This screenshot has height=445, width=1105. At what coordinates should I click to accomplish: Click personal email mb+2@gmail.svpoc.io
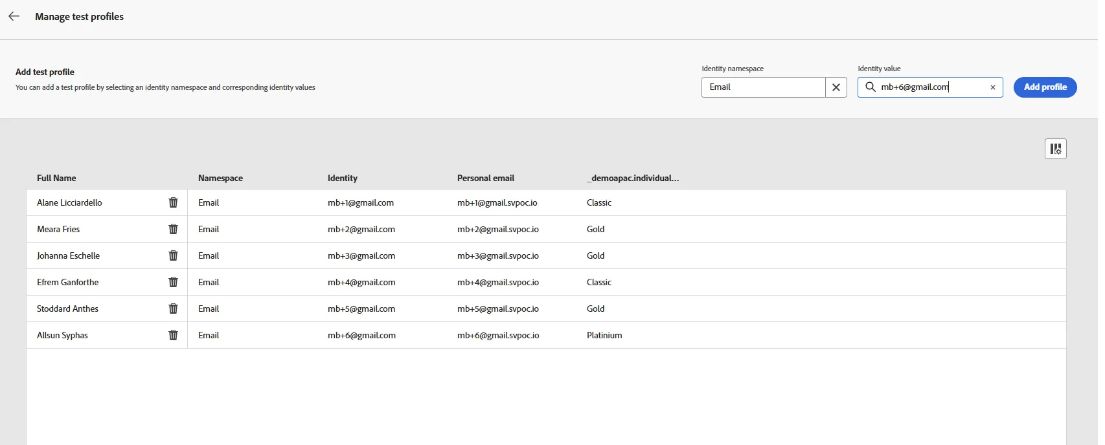tap(498, 229)
